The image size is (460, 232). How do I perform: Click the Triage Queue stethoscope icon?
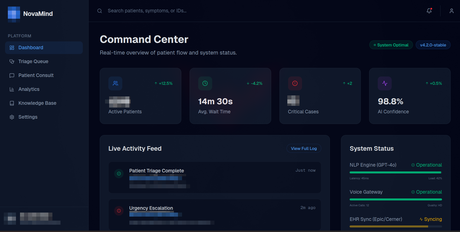(x=12, y=62)
